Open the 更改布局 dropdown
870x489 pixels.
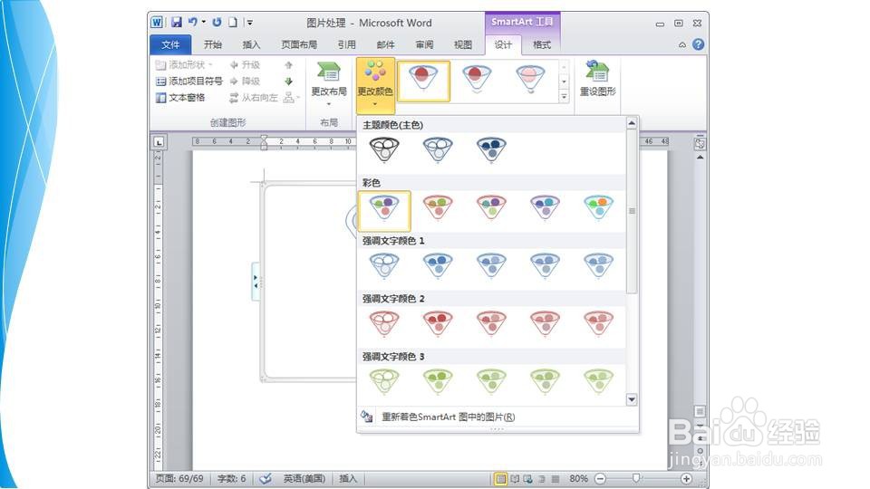pyautogui.click(x=329, y=83)
